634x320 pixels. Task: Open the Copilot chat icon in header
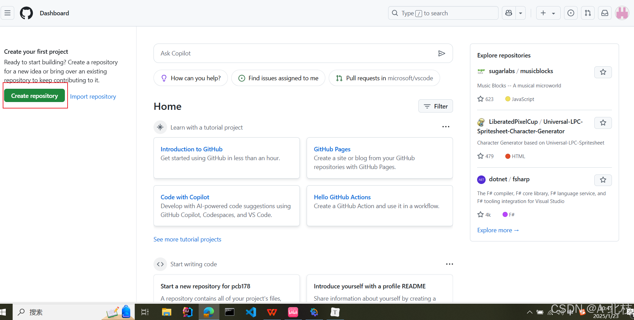point(509,13)
